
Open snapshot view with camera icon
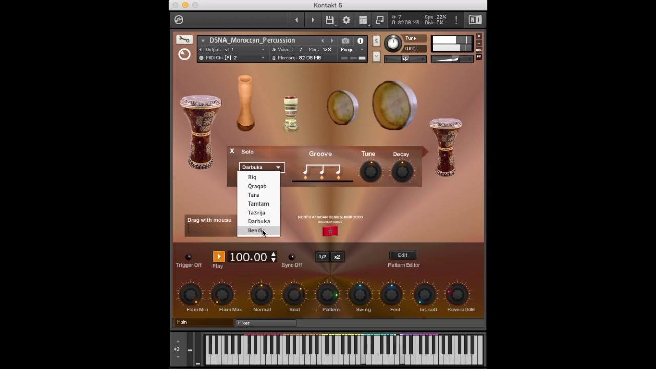tap(345, 40)
